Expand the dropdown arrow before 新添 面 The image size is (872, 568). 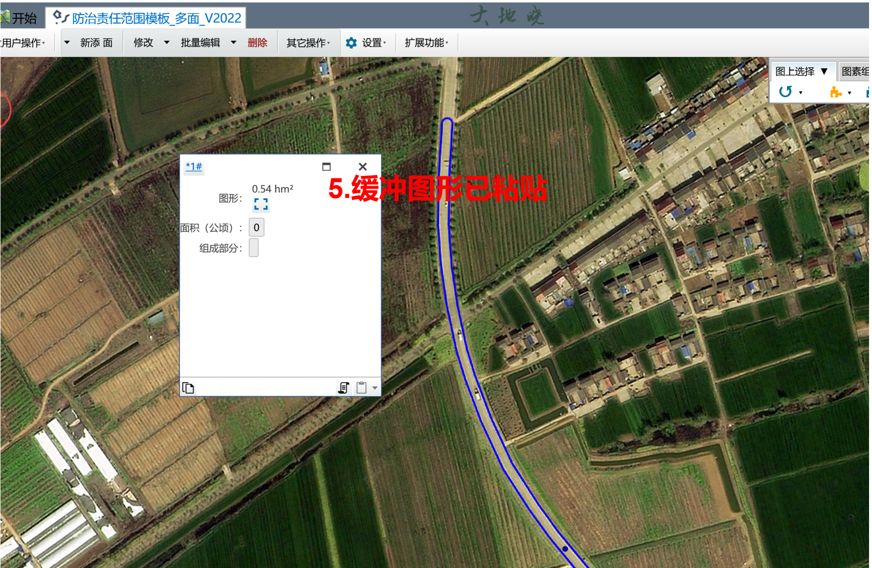click(67, 43)
